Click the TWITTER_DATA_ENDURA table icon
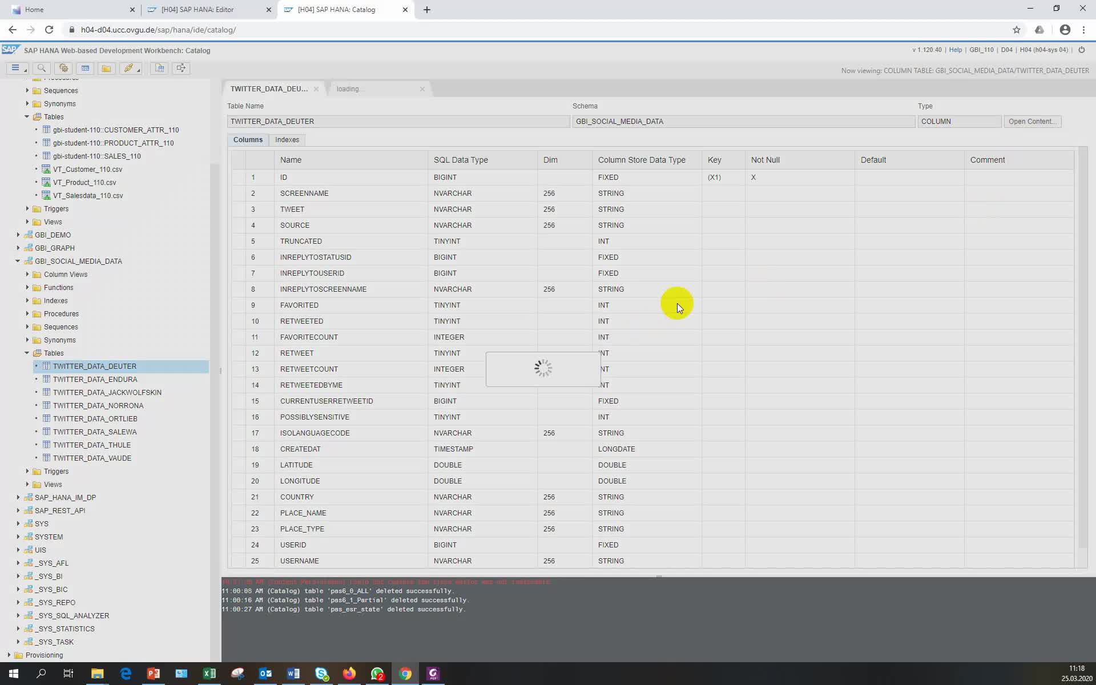Image resolution: width=1096 pixels, height=685 pixels. point(47,379)
